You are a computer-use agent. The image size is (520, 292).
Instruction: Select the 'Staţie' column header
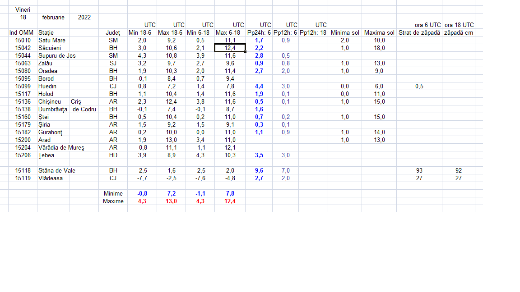point(46,32)
